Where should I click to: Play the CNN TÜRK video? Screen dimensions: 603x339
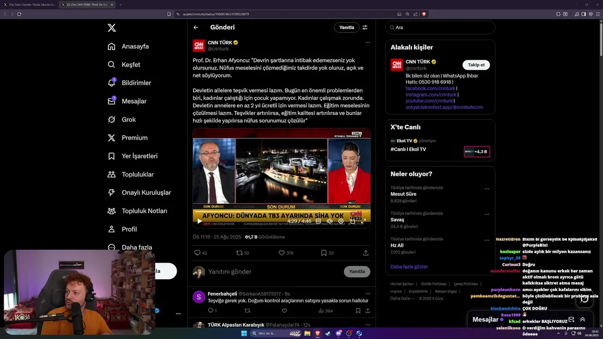click(x=199, y=221)
